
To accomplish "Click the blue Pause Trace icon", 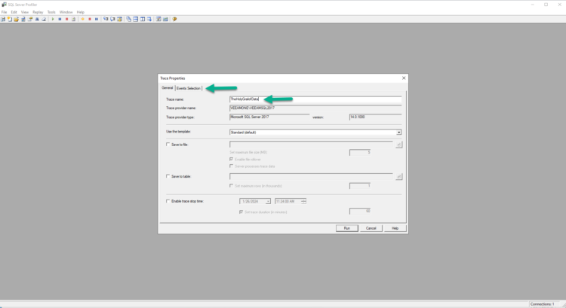I will point(60,19).
